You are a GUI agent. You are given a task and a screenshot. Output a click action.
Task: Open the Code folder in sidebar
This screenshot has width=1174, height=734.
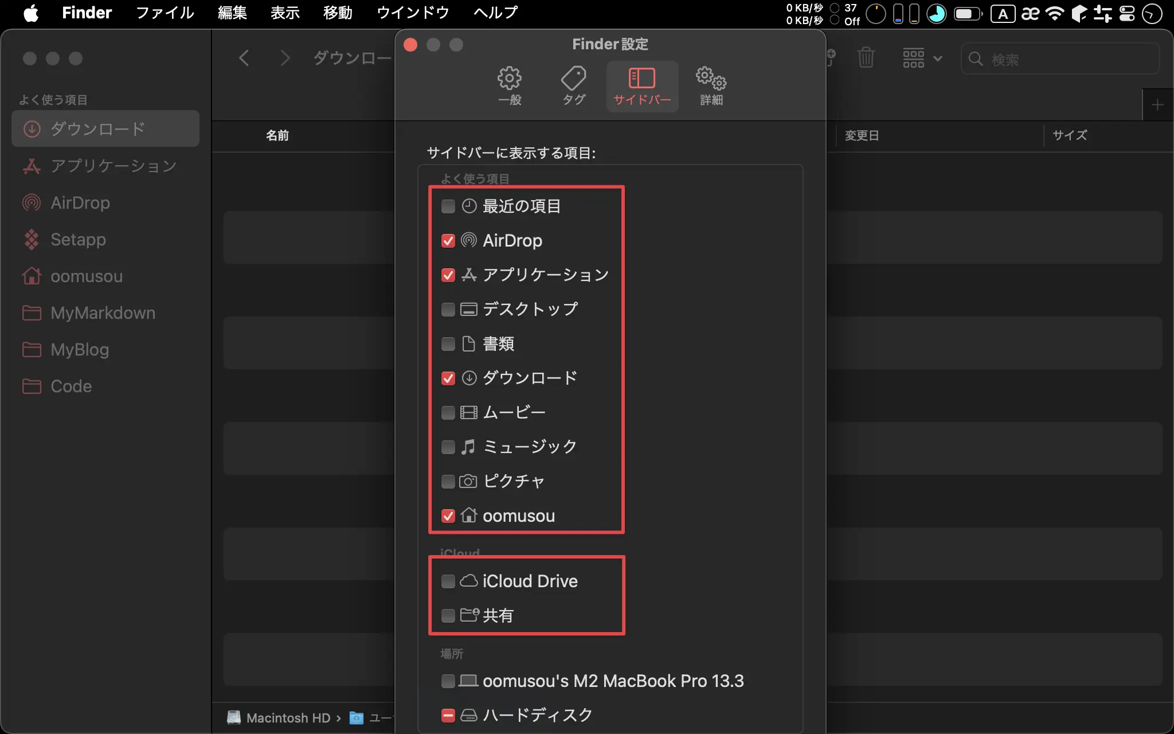(x=105, y=386)
